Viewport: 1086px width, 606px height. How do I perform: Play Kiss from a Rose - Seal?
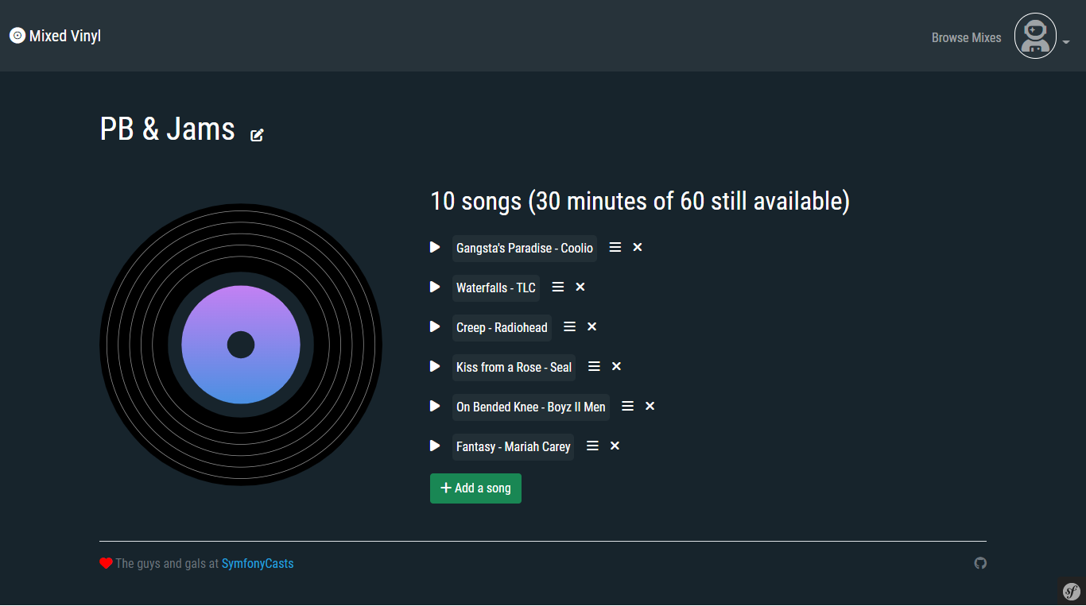click(434, 366)
